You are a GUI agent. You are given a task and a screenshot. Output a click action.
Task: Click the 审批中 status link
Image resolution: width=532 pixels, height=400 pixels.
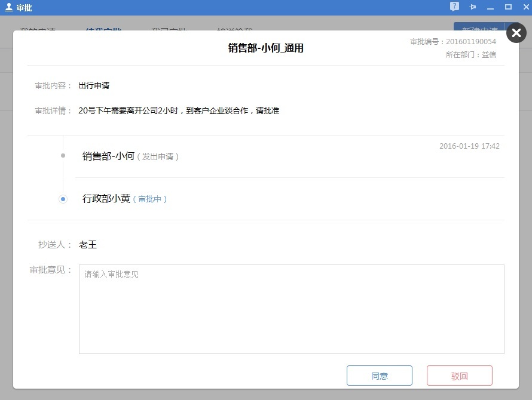pyautogui.click(x=149, y=199)
